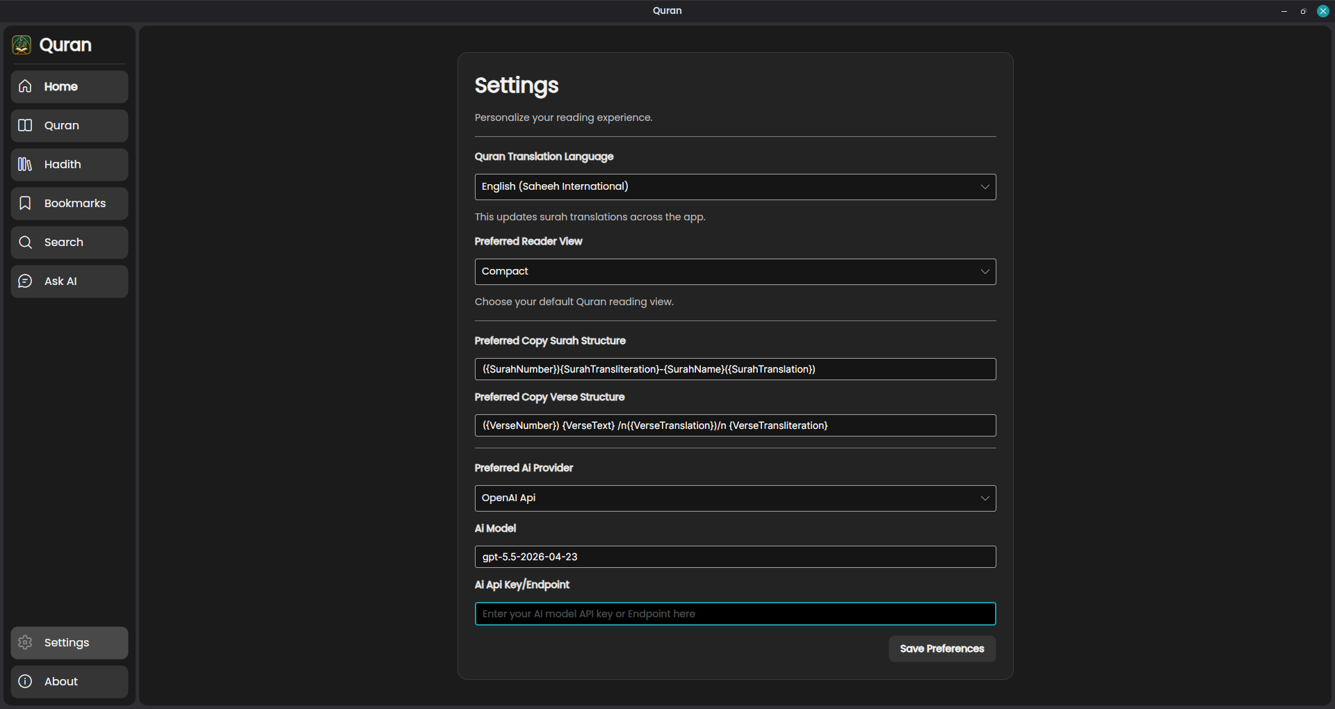The image size is (1335, 709).
Task: Click the Settings gear icon
Action: click(x=25, y=642)
